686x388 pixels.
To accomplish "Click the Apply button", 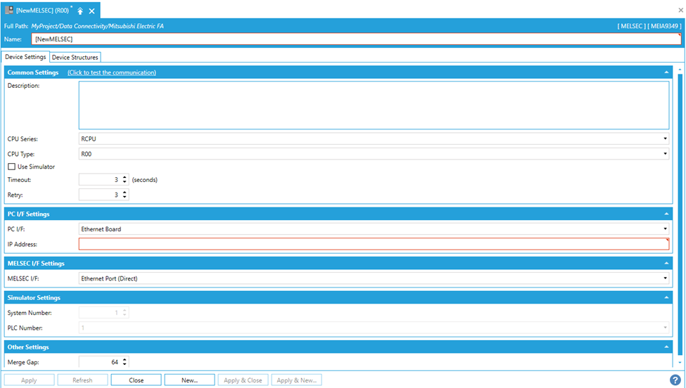I will pos(29,380).
